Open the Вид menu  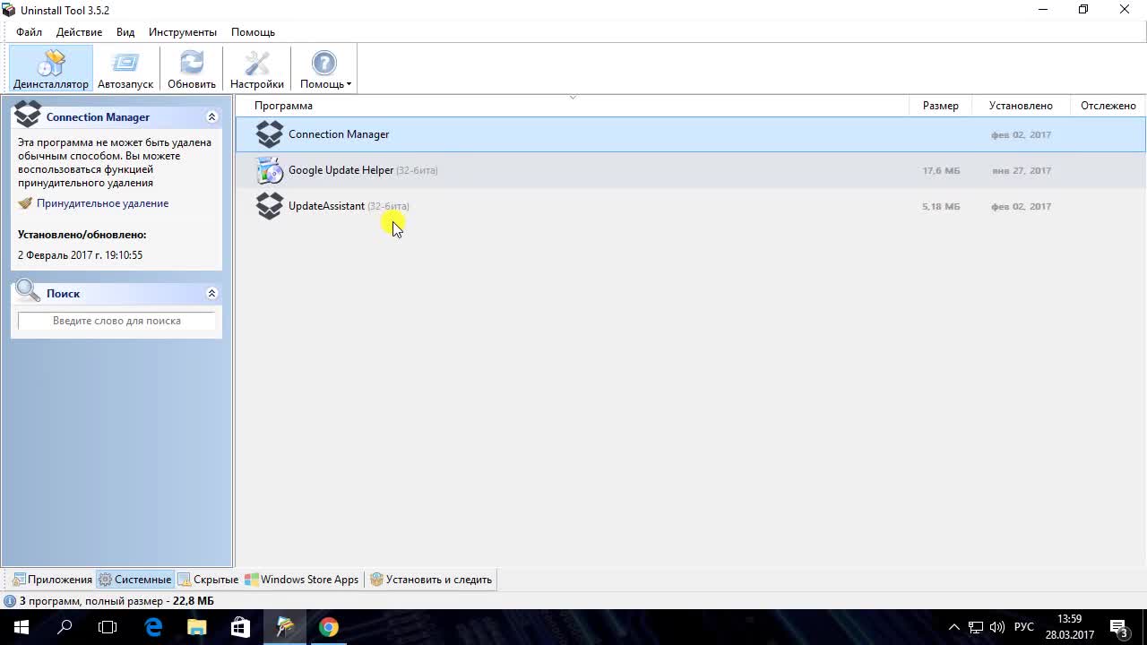tap(125, 31)
